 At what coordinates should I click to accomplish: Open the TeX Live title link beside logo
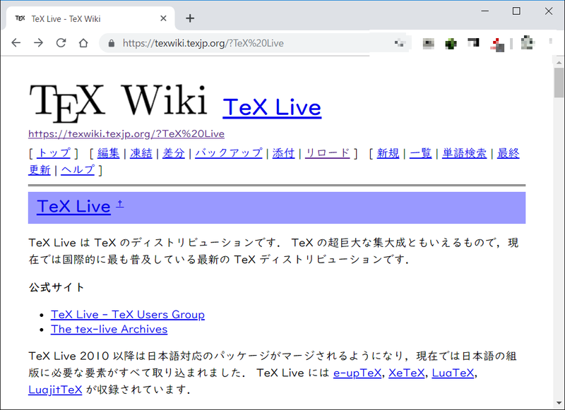click(272, 107)
